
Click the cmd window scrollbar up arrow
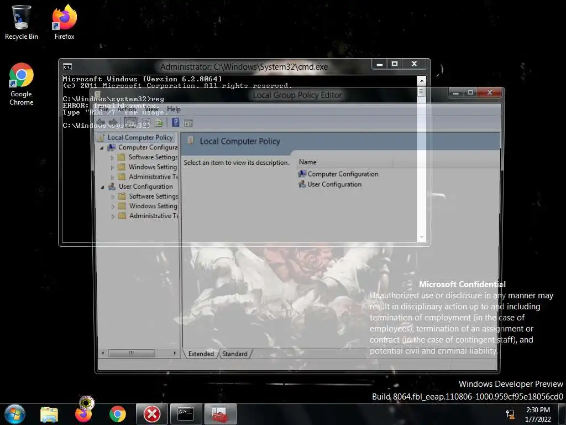[x=421, y=80]
